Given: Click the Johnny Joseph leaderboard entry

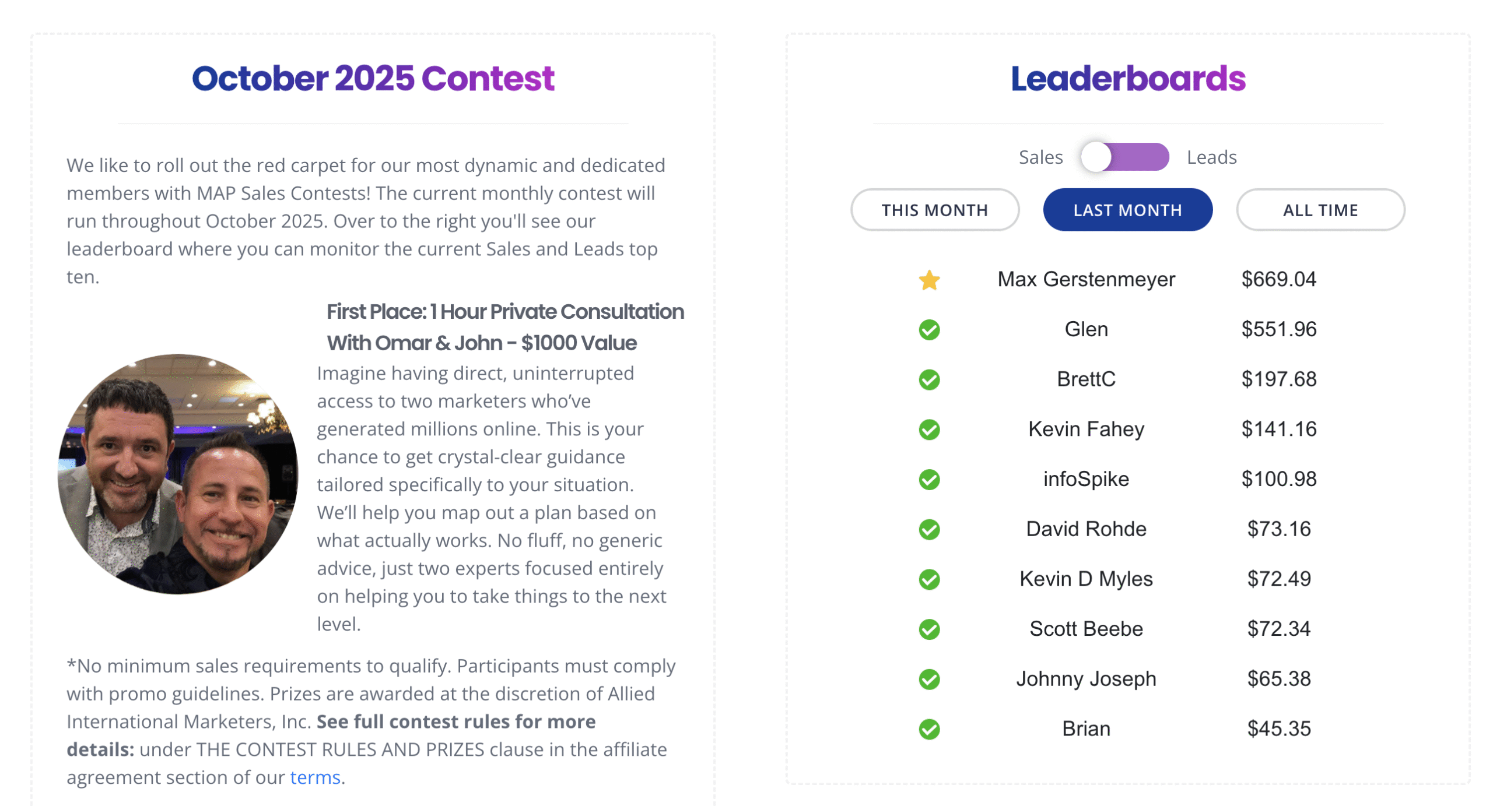Looking at the screenshot, I should click(1085, 679).
